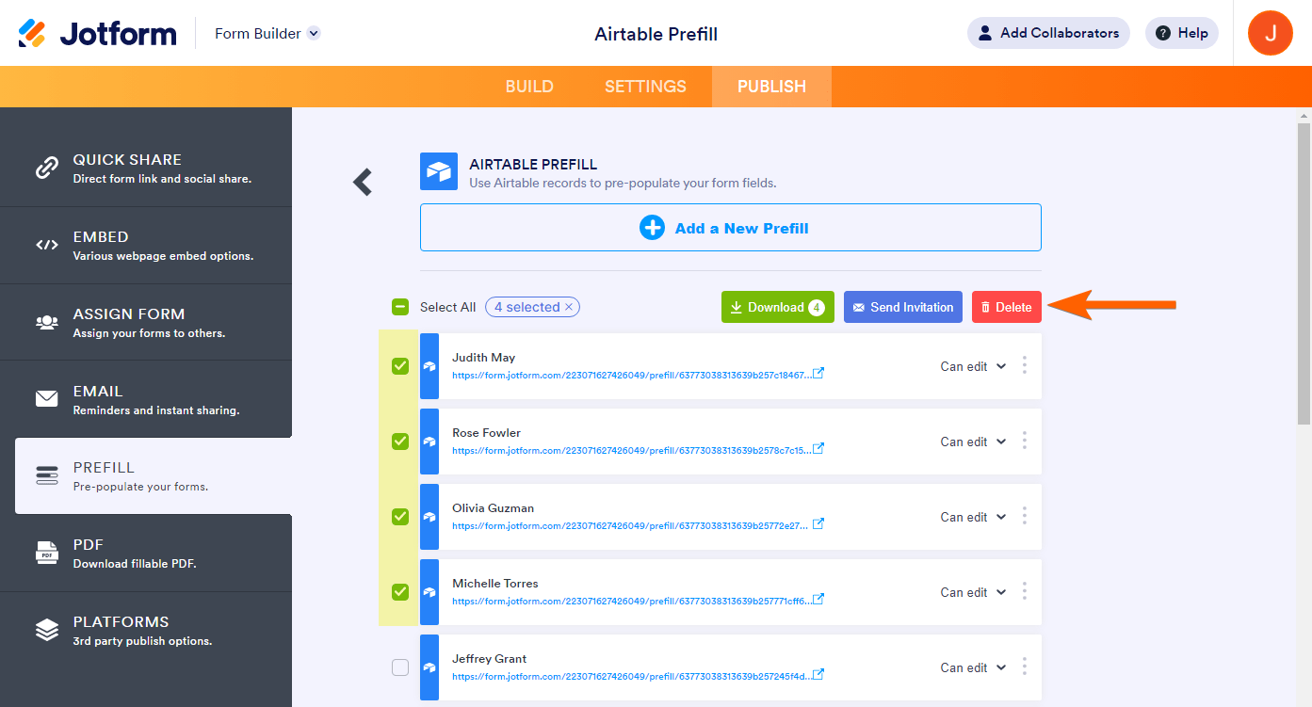Open external link for Jeffrey Grant prefill
1312x707 pixels.
(818, 675)
